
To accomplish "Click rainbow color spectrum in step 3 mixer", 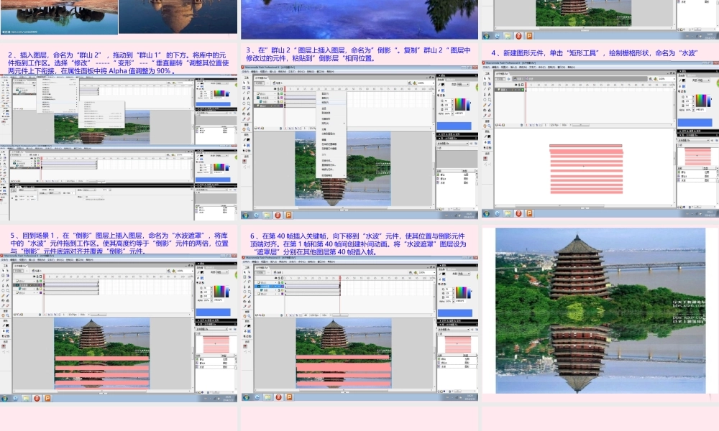I will click(460, 105).
